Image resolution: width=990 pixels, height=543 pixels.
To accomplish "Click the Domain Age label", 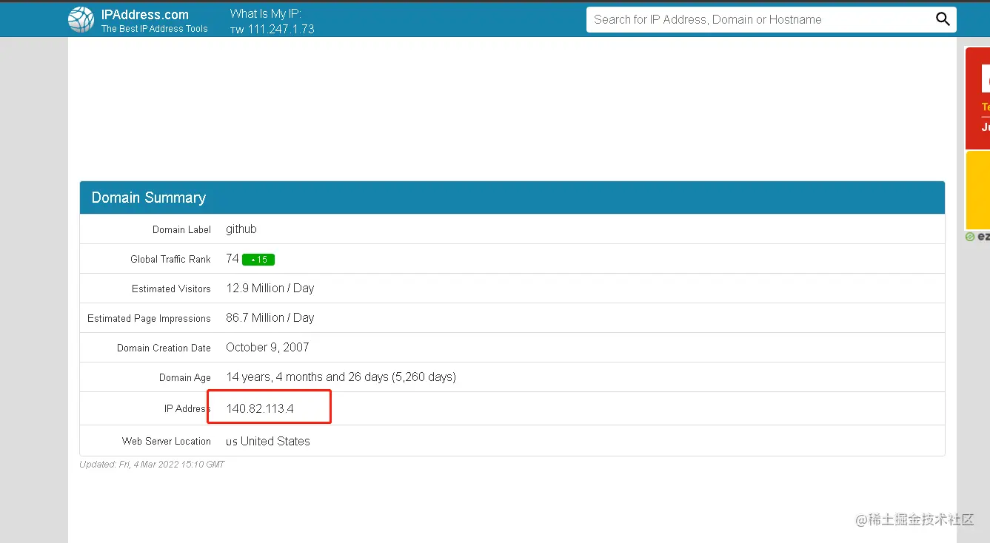I will pyautogui.click(x=185, y=378).
